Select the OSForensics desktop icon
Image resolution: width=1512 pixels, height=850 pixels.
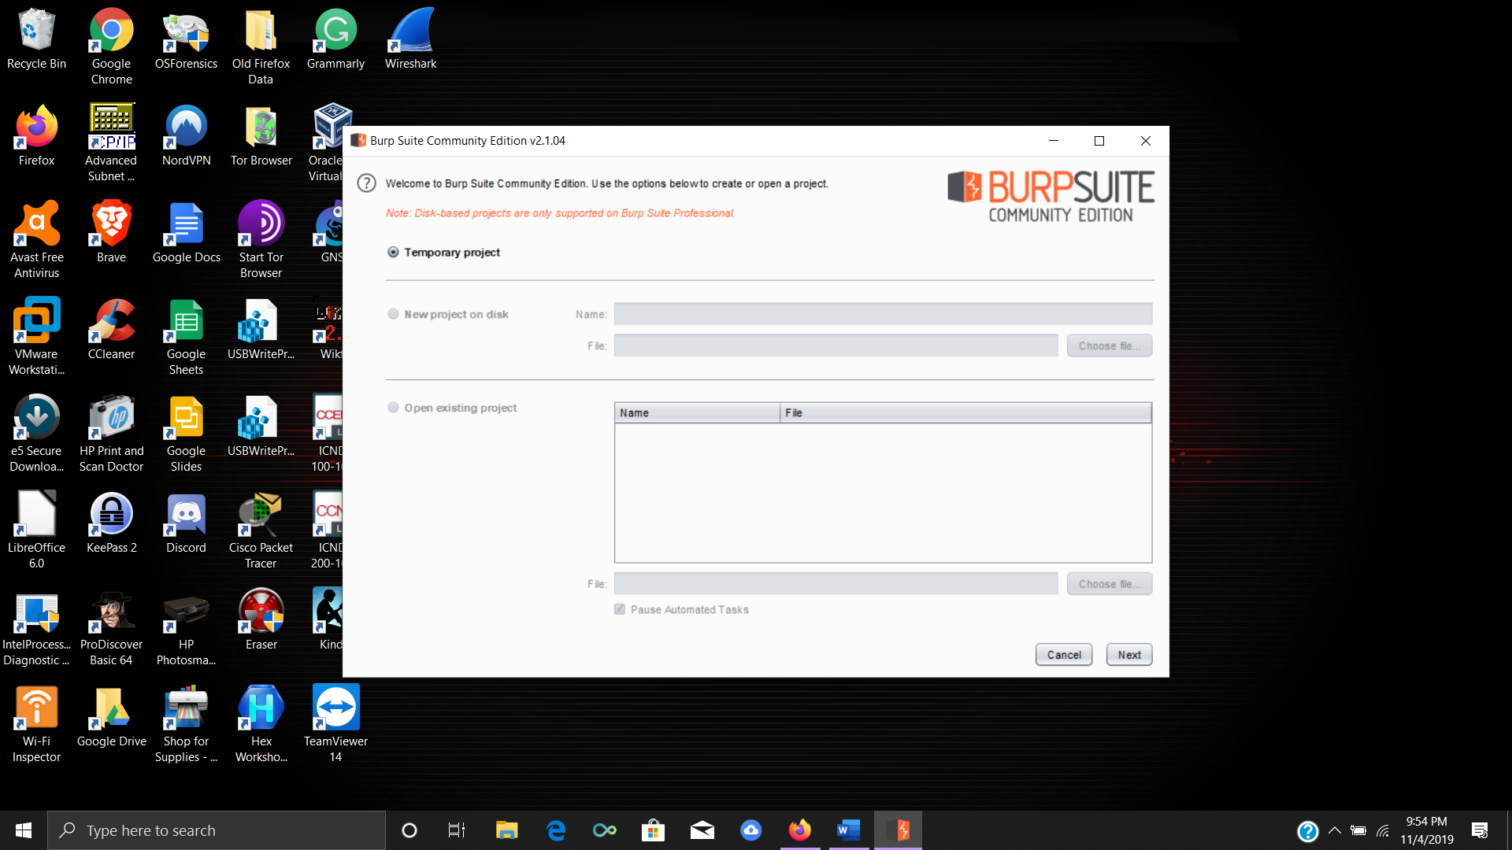[x=186, y=39]
